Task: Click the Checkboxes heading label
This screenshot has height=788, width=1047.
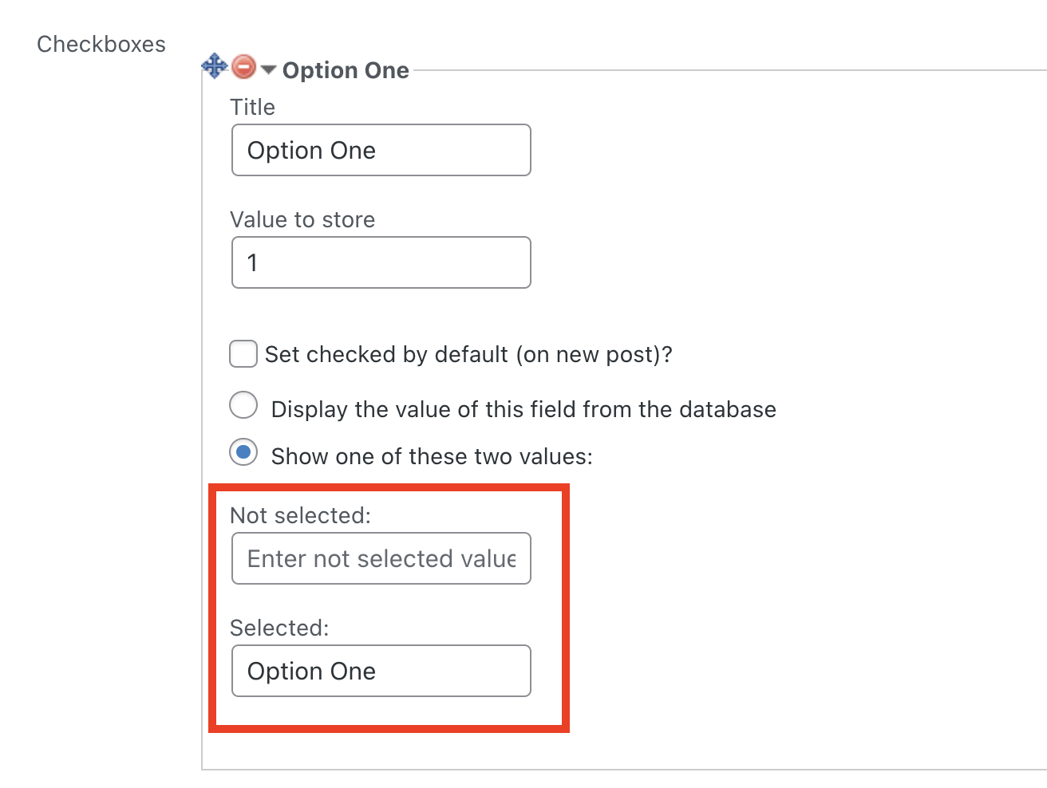Action: pyautogui.click(x=101, y=44)
